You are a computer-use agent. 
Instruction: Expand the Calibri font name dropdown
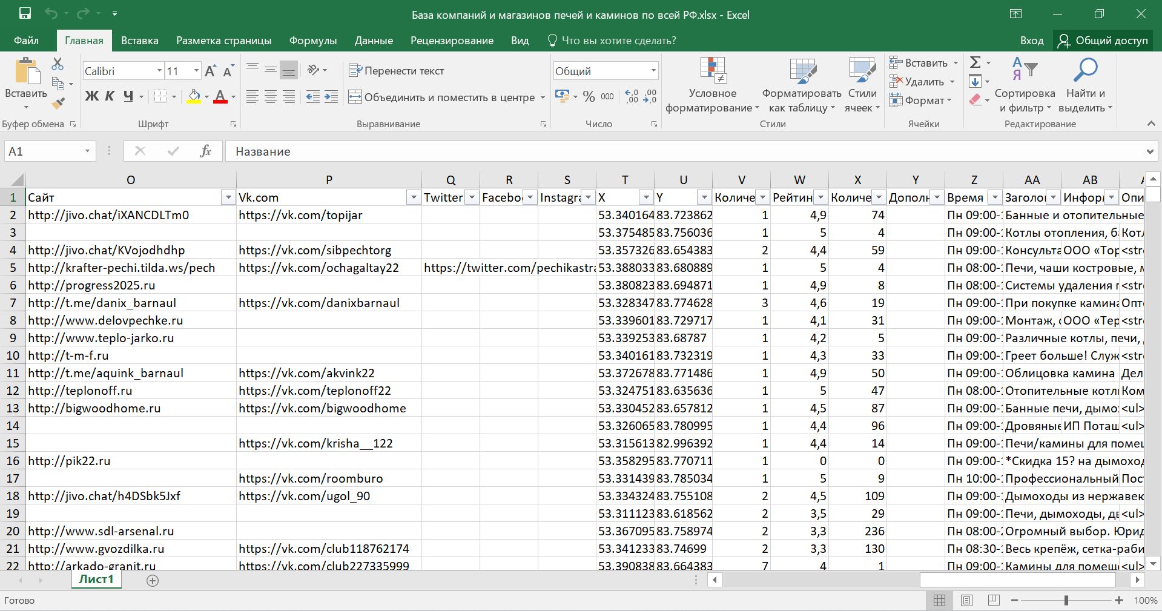159,71
